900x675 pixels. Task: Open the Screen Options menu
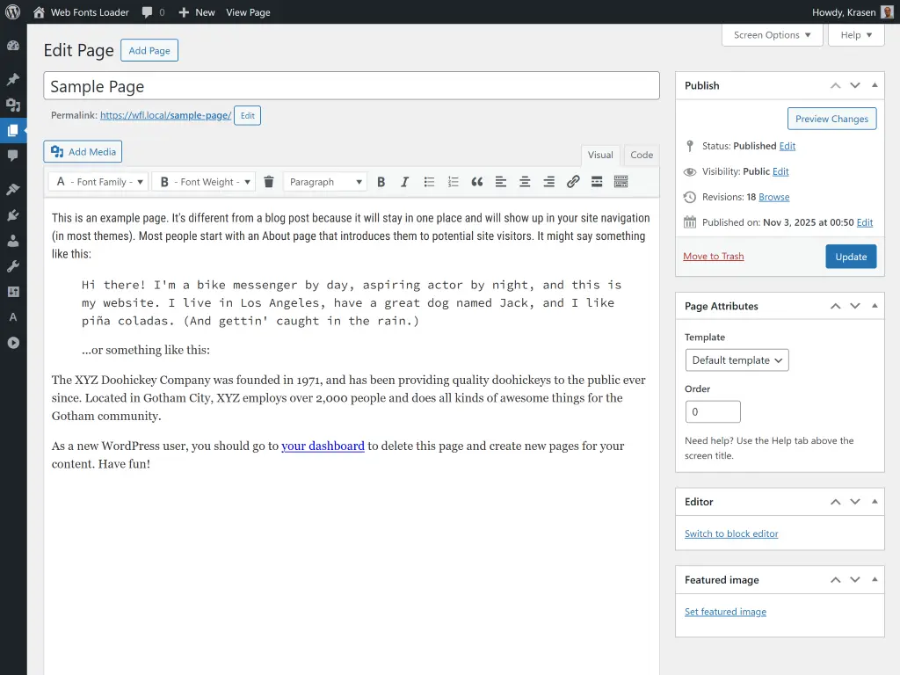coord(772,35)
